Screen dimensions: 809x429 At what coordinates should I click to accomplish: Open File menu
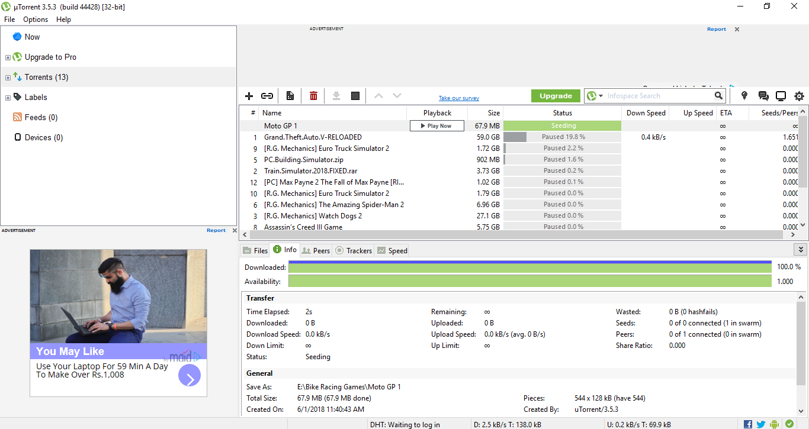click(x=9, y=20)
